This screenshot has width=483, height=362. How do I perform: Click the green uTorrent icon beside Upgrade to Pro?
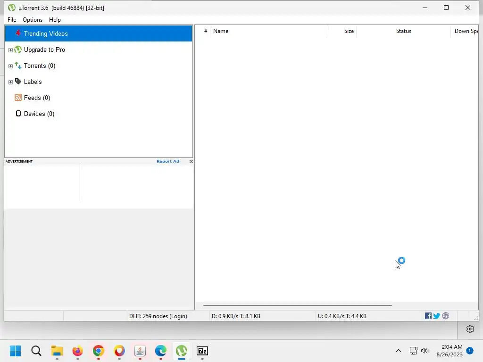coord(18,49)
